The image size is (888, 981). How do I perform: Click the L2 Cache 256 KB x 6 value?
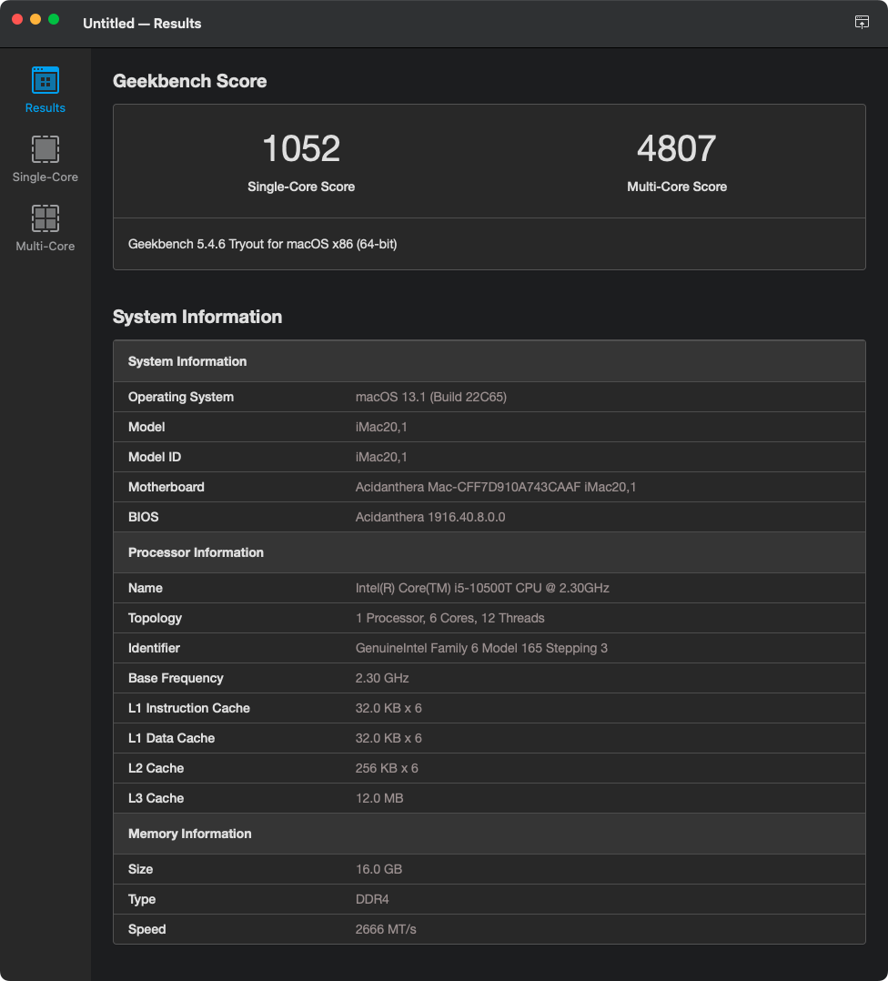tap(387, 768)
